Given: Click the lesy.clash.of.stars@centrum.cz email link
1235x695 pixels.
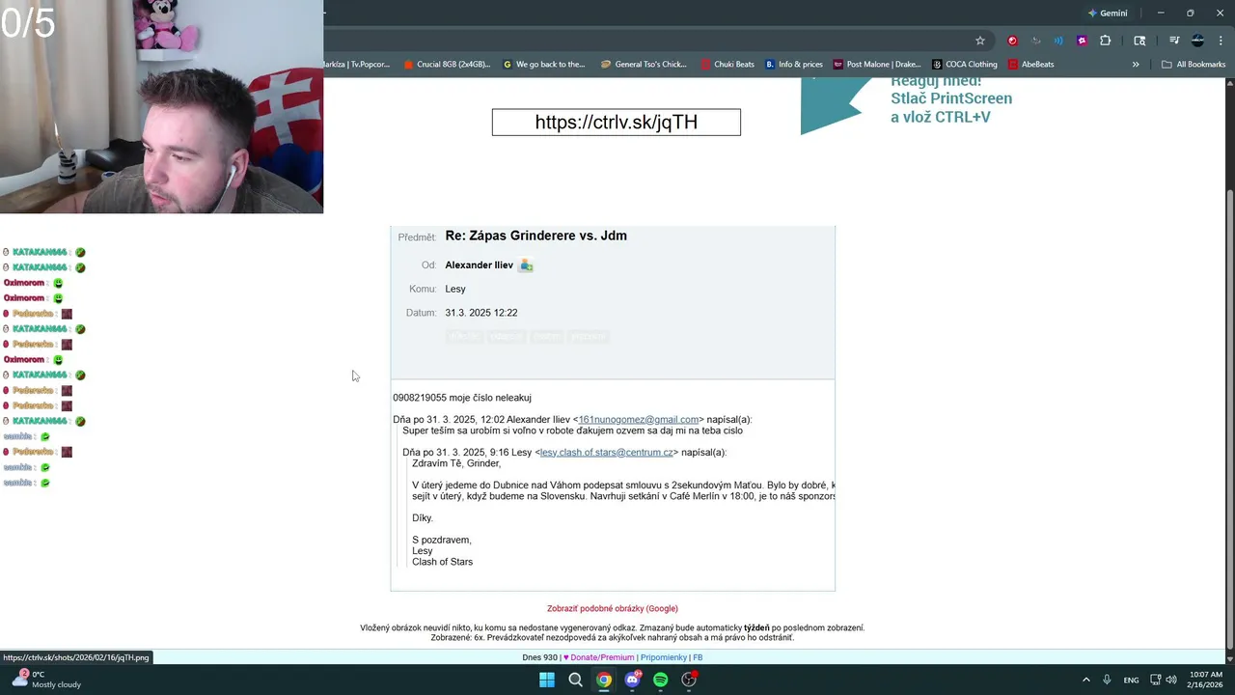Looking at the screenshot, I should (x=607, y=453).
